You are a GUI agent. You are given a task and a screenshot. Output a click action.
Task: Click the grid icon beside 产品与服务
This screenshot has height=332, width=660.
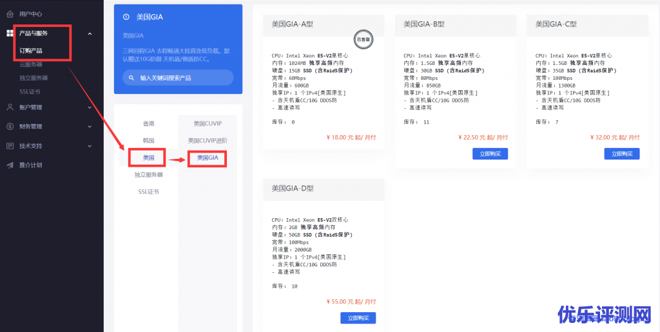coord(10,33)
